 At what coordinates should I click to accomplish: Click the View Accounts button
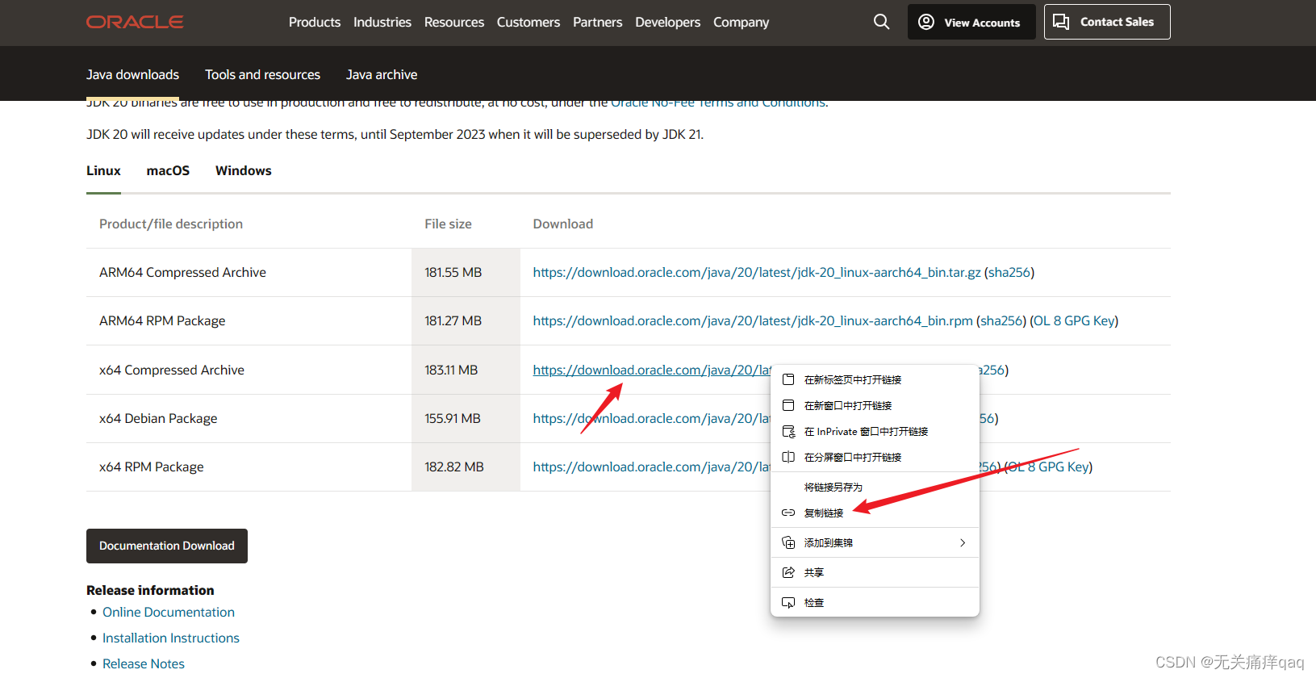coord(971,22)
